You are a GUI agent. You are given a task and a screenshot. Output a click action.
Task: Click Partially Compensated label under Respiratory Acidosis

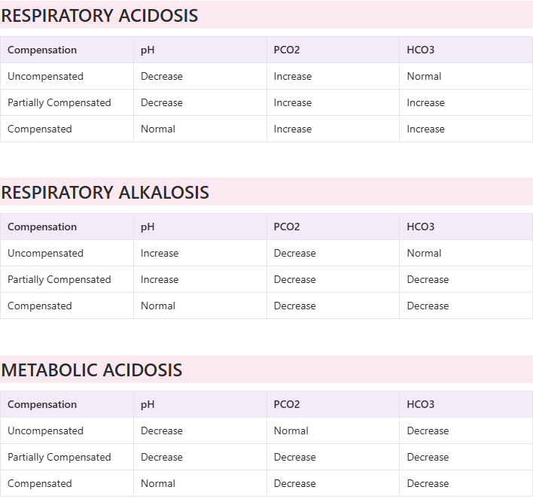59,103
